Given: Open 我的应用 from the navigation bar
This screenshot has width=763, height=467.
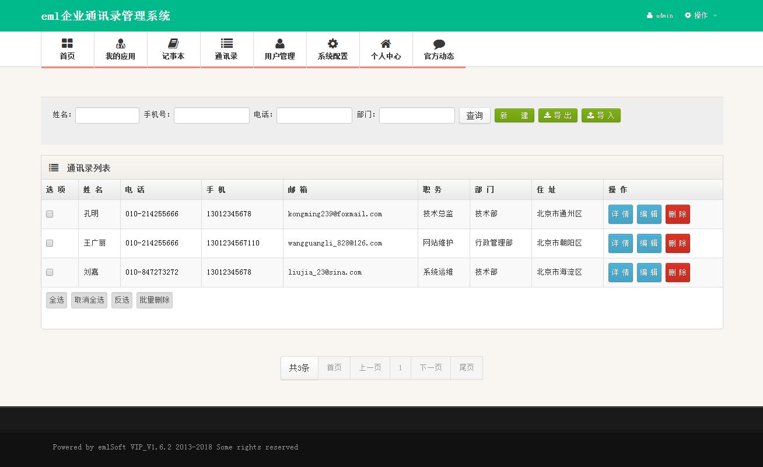Looking at the screenshot, I should [120, 44].
